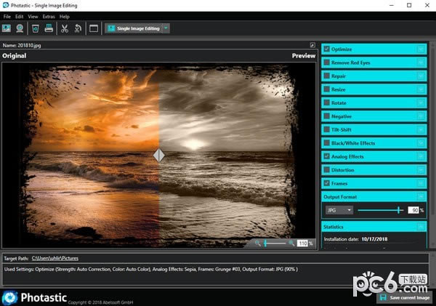Screen dimensions: 436x306
Task: Click the webcam capture toolbar icon
Action: point(20,28)
